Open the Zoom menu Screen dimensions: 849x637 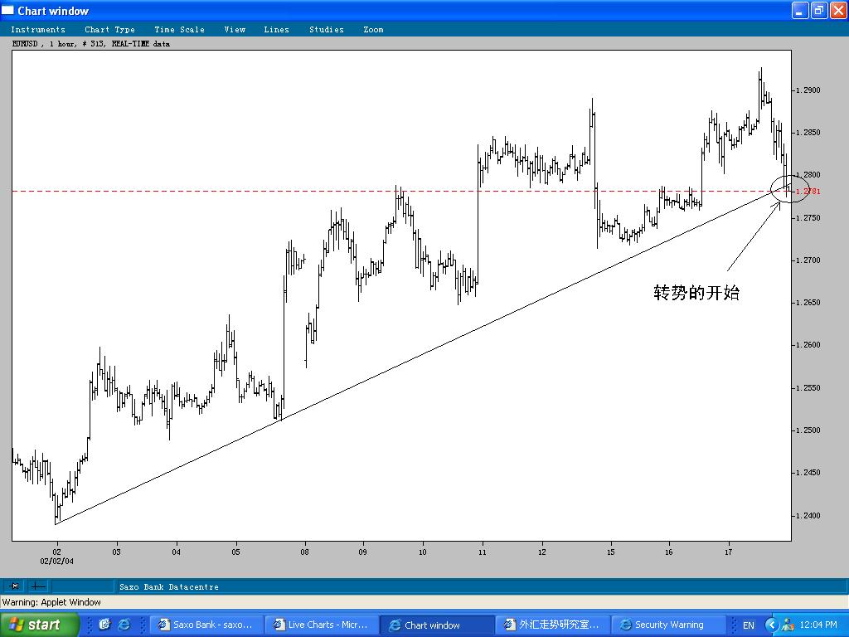(x=373, y=29)
